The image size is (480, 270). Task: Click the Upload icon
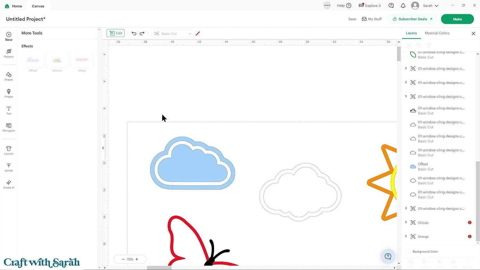pos(9,167)
